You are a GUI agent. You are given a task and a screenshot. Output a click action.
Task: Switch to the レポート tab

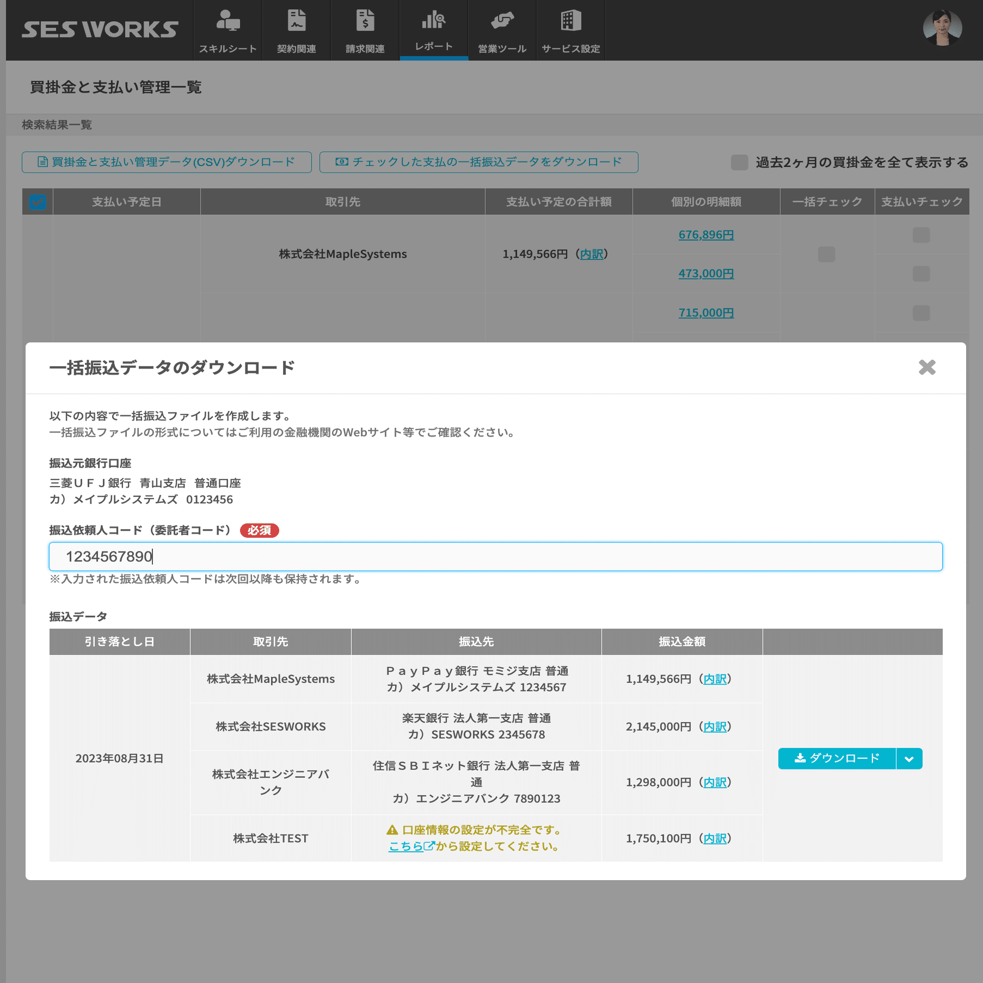point(433,30)
